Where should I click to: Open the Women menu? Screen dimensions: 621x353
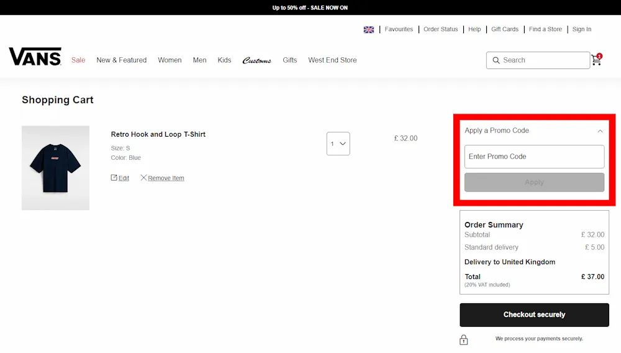click(x=170, y=60)
